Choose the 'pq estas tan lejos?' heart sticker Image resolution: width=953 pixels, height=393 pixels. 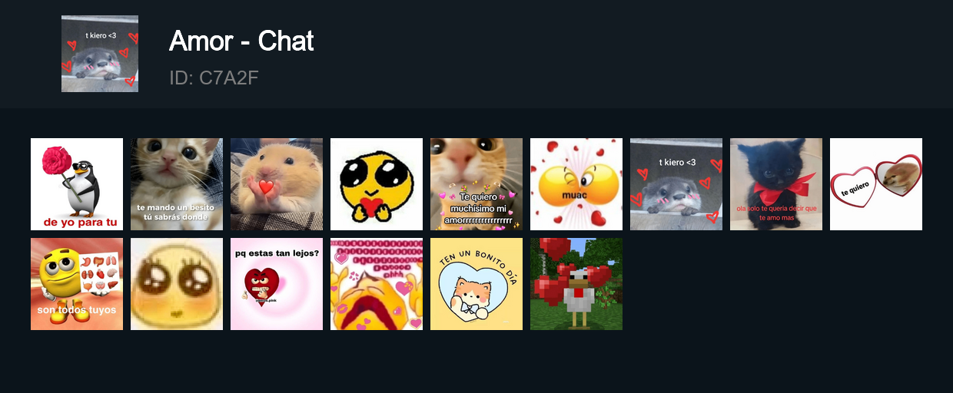[x=277, y=284]
